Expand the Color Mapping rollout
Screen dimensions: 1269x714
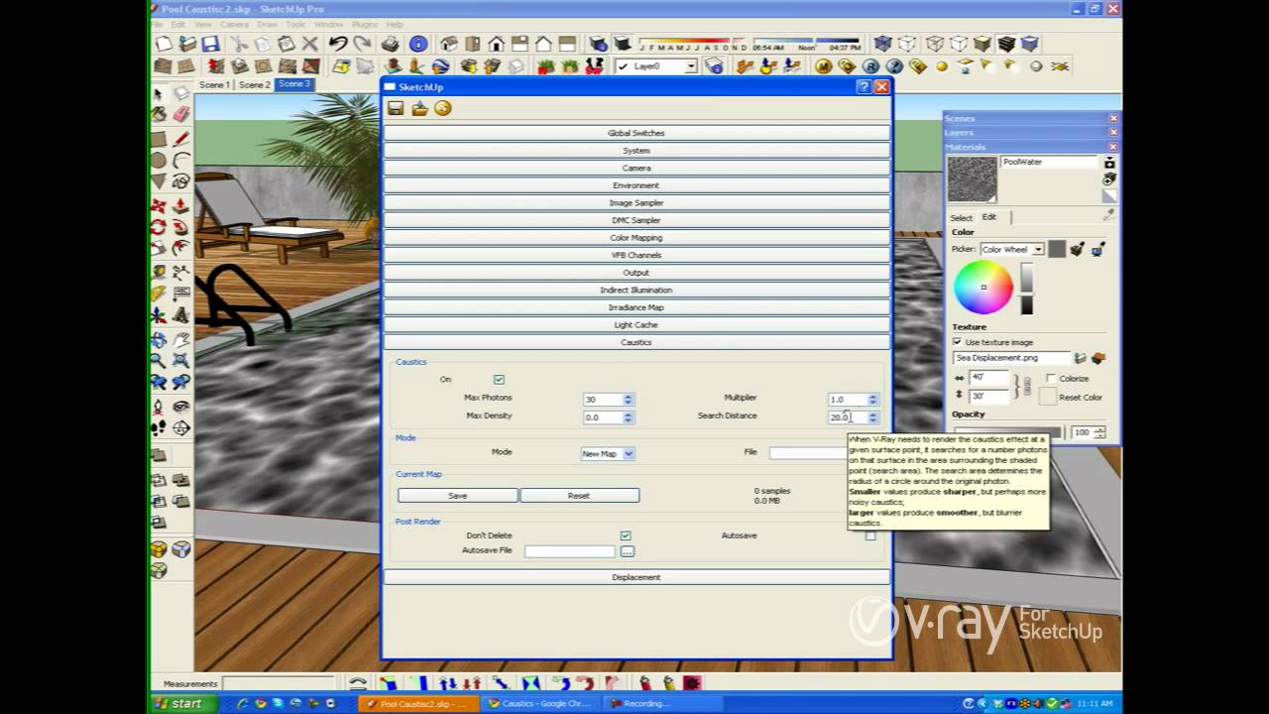click(636, 238)
